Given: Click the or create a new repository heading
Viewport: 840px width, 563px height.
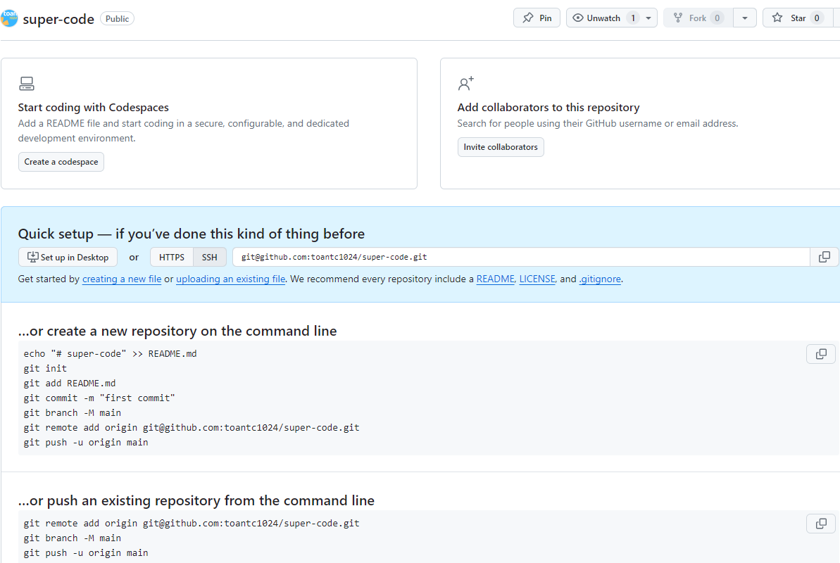Looking at the screenshot, I should coord(177,331).
